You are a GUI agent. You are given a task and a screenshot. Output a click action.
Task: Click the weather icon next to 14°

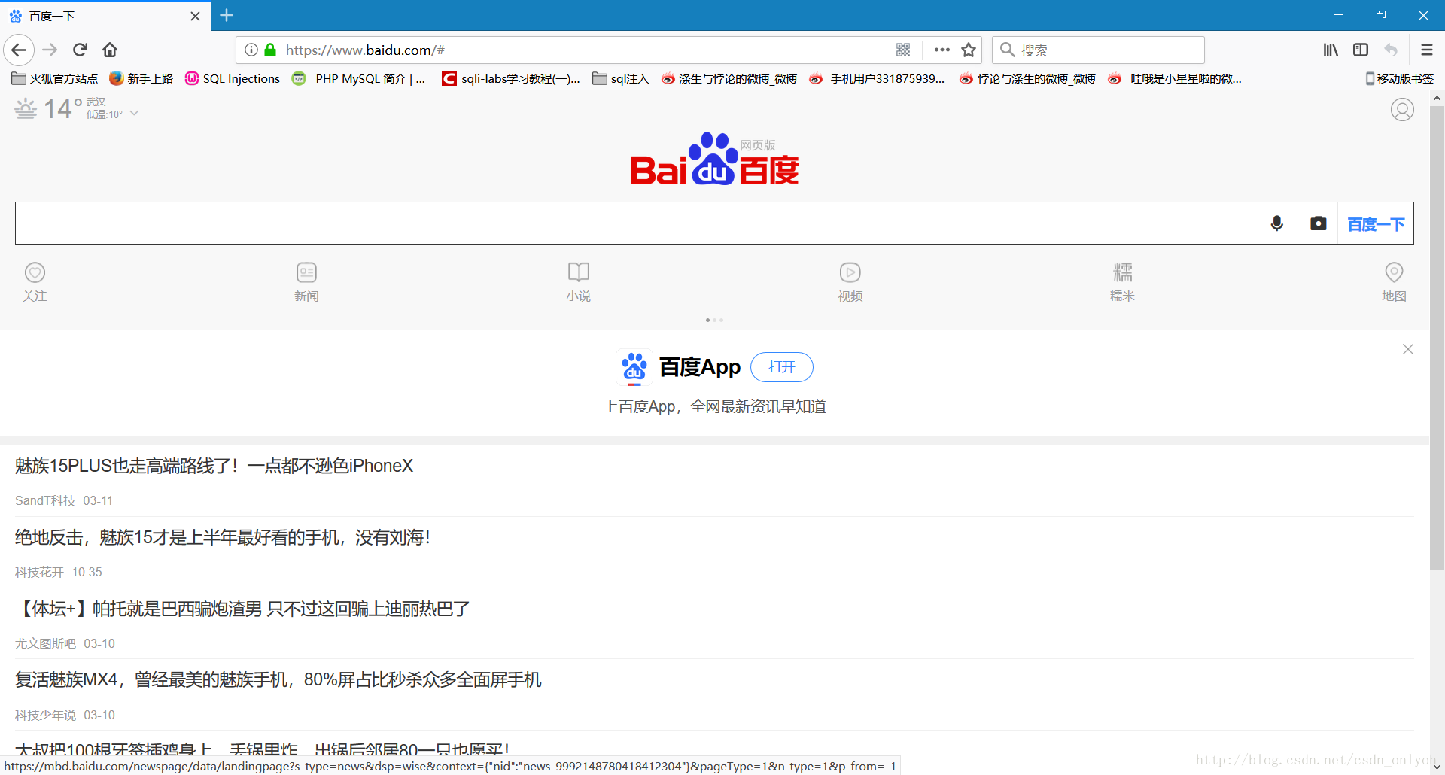[26, 110]
